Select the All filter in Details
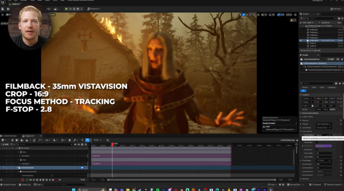This screenshot has height=191, width=344. (x=303, y=91)
